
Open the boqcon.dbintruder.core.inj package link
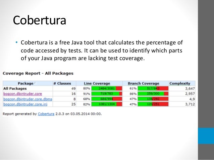[25, 104]
